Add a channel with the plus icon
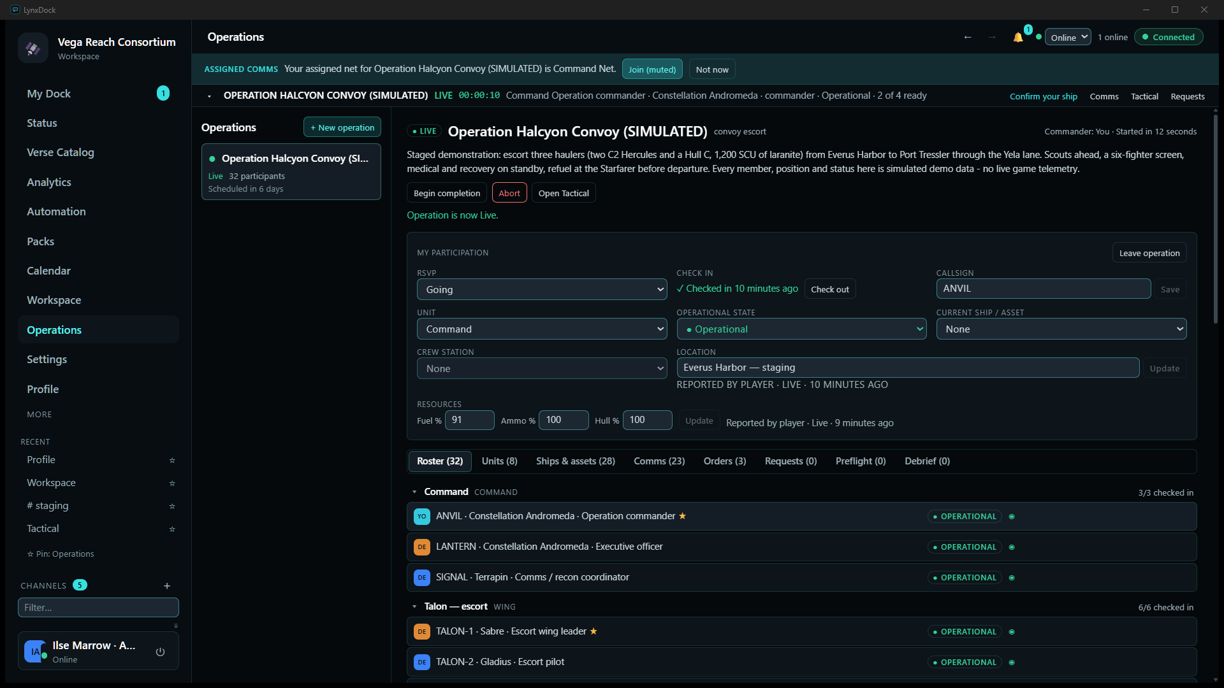This screenshot has width=1224, height=688. [167, 586]
